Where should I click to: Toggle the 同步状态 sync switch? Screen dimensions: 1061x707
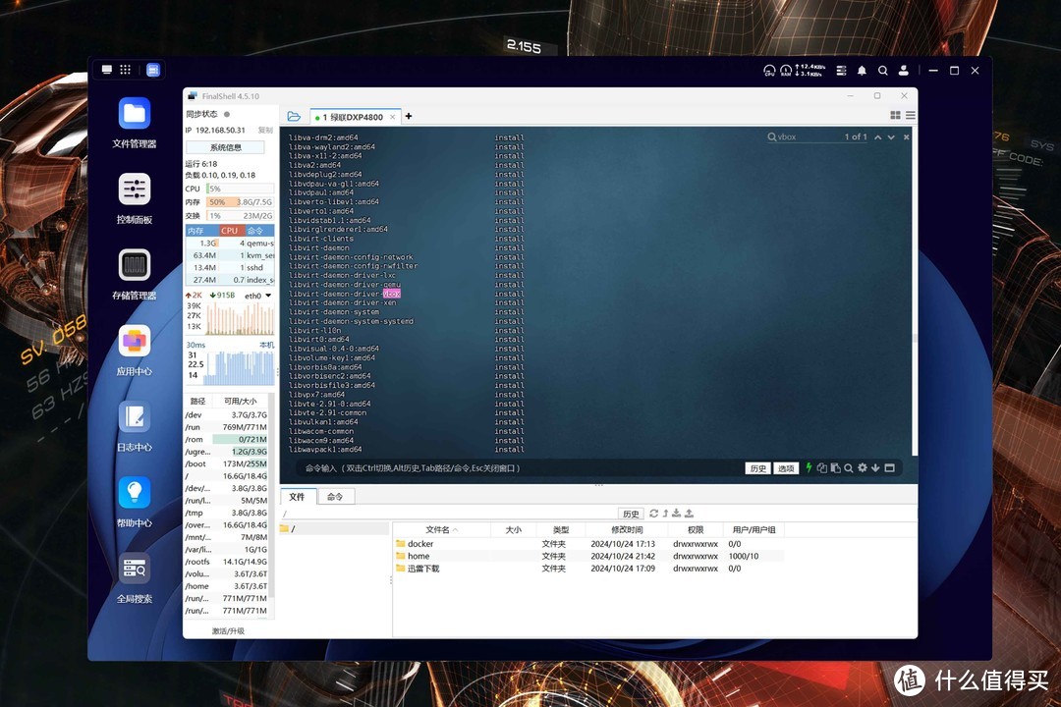click(229, 113)
